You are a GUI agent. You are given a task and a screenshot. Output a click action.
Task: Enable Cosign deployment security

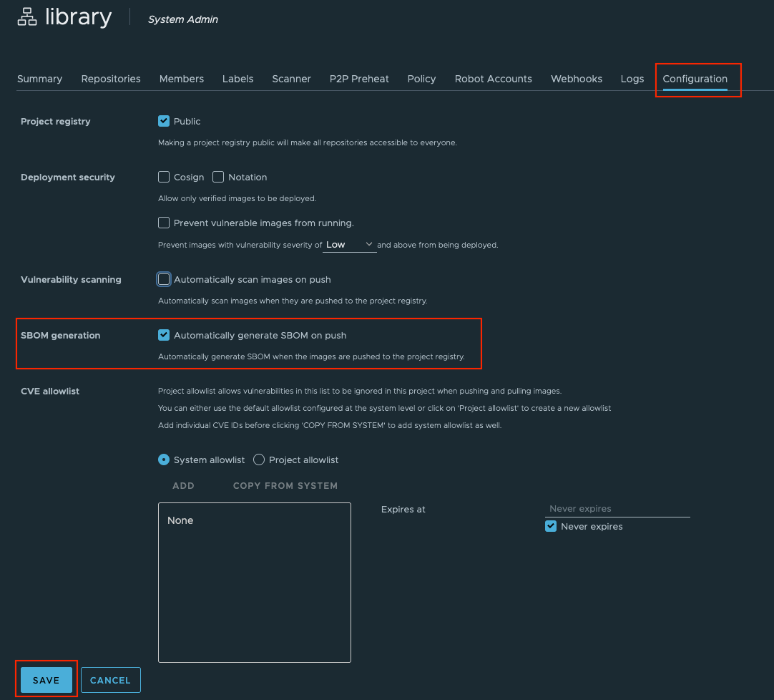click(x=163, y=177)
